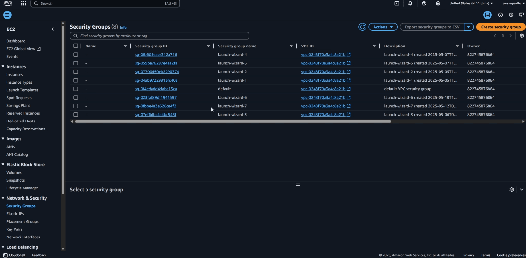Toggle the blue hamburger navigation menu

(x=7, y=15)
